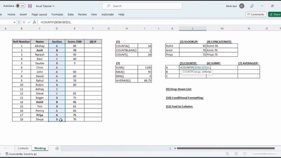The height and width of the screenshot is (158, 281).
Task: Click Amit's score cell 70
Action: [75, 50]
